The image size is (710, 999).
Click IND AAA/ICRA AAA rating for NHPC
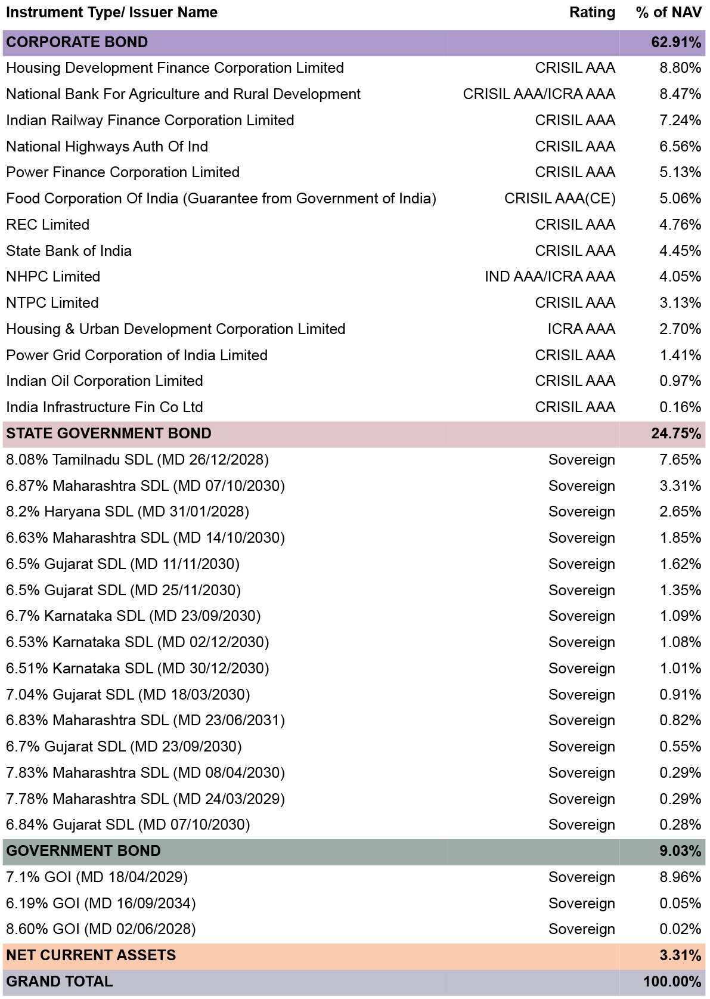click(550, 277)
